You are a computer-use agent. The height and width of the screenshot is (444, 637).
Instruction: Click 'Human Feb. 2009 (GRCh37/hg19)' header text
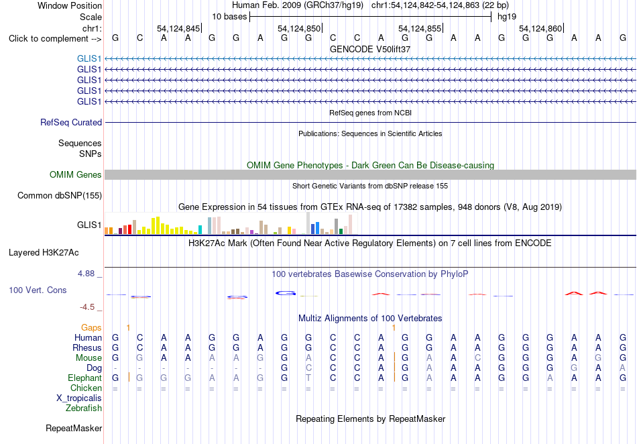297,5
